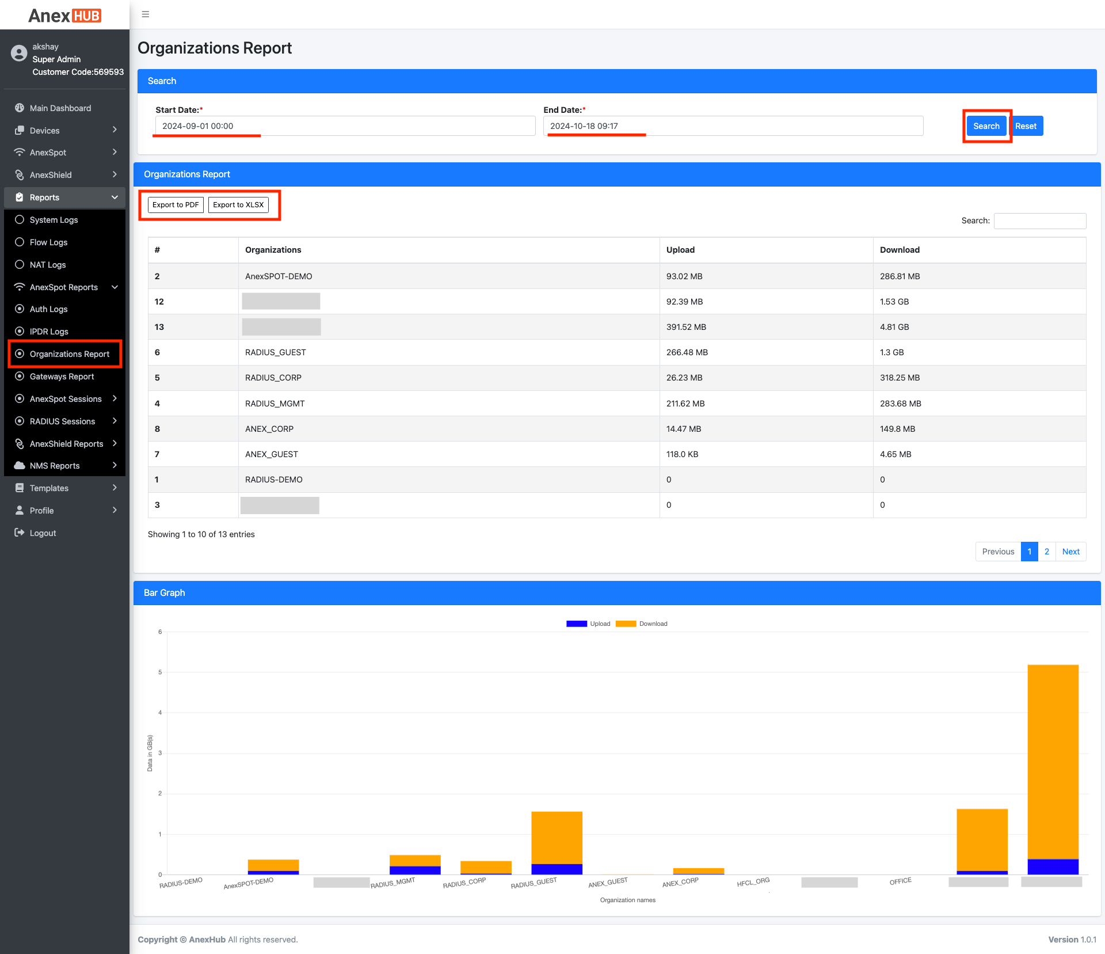This screenshot has width=1105, height=954.
Task: Select the System Logs radio circle
Action: point(20,220)
